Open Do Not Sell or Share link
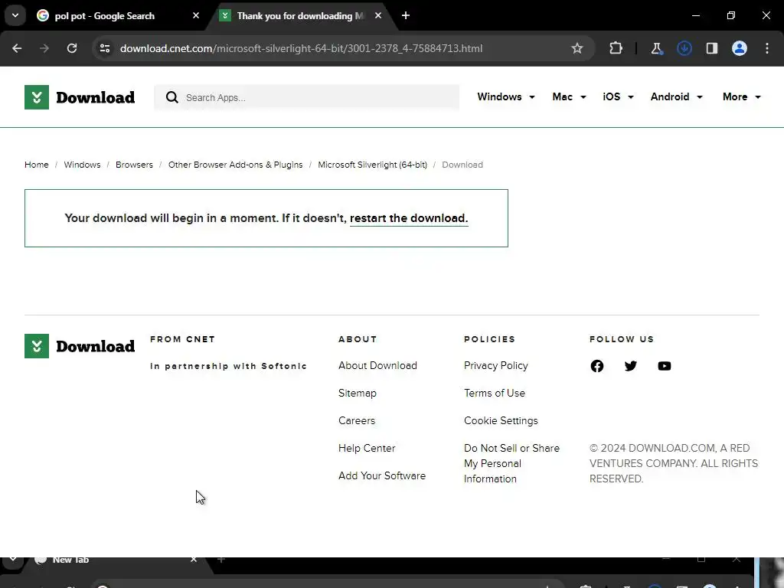This screenshot has width=784, height=588. coord(511,463)
